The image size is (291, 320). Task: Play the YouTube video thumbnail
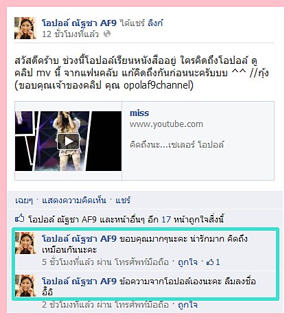coord(68,141)
